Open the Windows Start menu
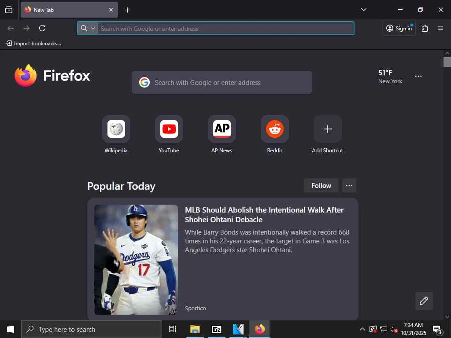The height and width of the screenshot is (338, 451). [11, 329]
